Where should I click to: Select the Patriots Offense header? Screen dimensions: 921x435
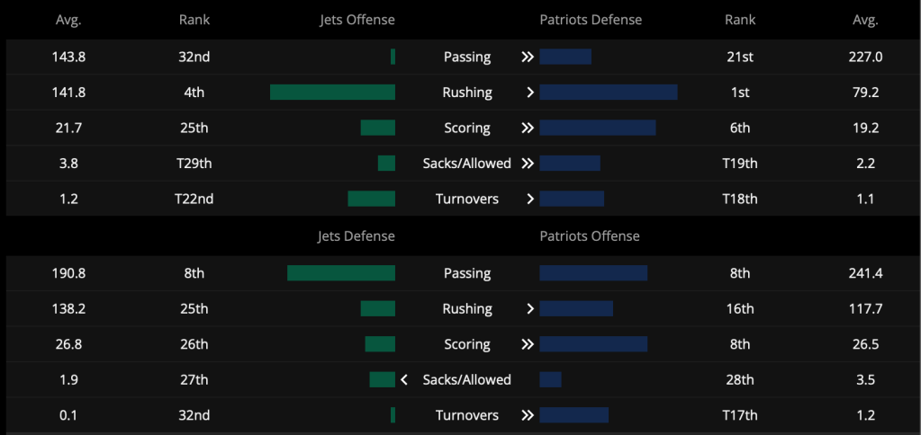point(589,236)
